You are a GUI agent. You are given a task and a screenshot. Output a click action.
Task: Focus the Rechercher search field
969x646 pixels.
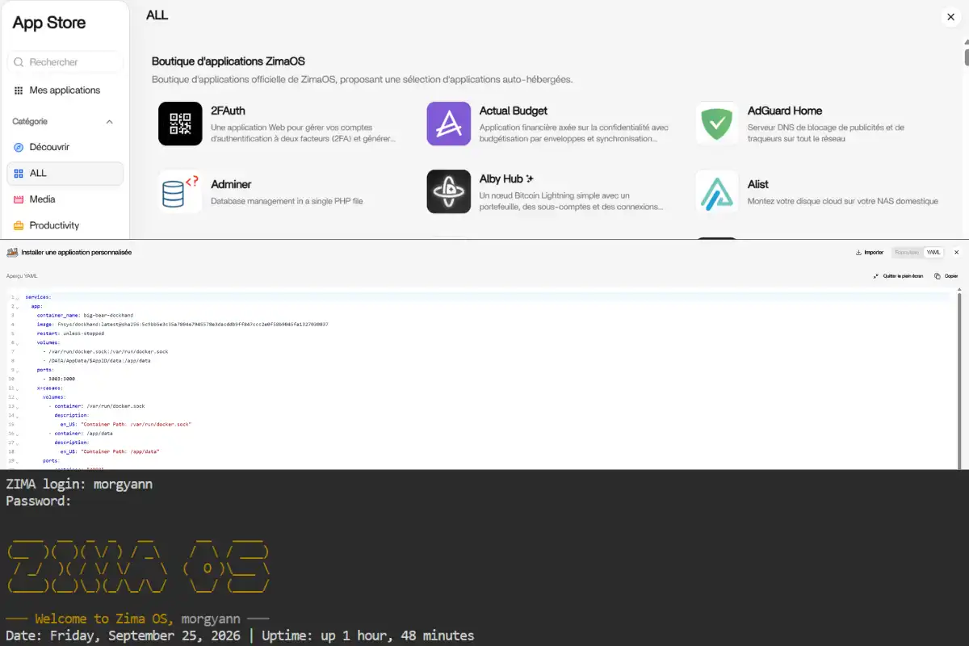(x=65, y=62)
